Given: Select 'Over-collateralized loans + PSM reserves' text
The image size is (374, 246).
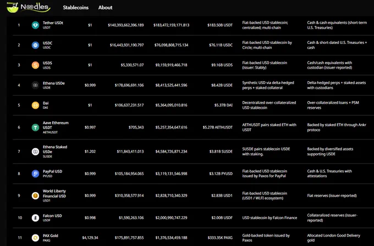Looking at the screenshot, I should pos(333,105).
